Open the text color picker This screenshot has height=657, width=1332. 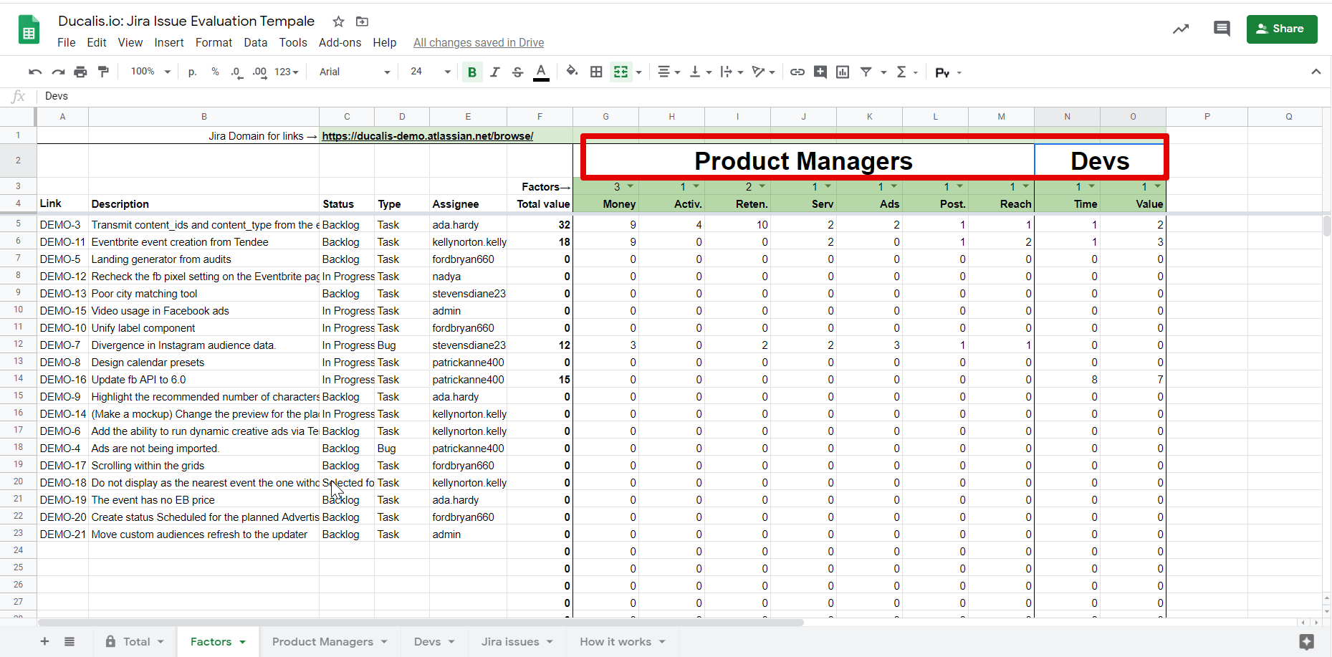pos(541,72)
